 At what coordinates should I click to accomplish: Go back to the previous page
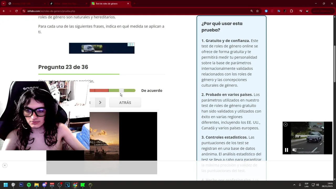click(4, 11)
